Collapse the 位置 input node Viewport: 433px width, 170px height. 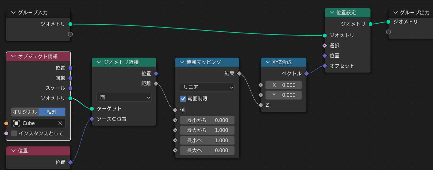point(13,151)
